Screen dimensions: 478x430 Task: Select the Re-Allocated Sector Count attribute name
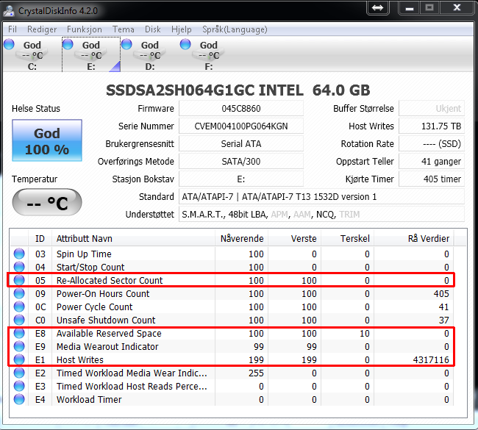(x=110, y=280)
